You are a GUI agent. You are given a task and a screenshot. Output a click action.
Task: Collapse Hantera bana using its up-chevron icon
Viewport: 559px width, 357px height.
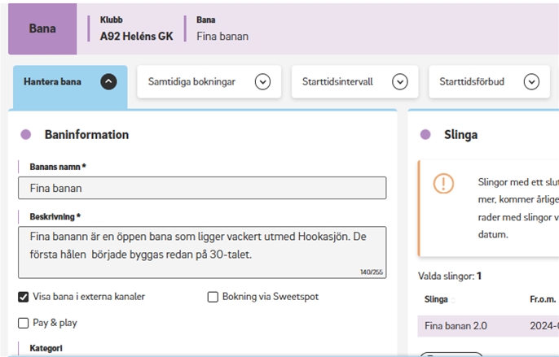click(108, 81)
